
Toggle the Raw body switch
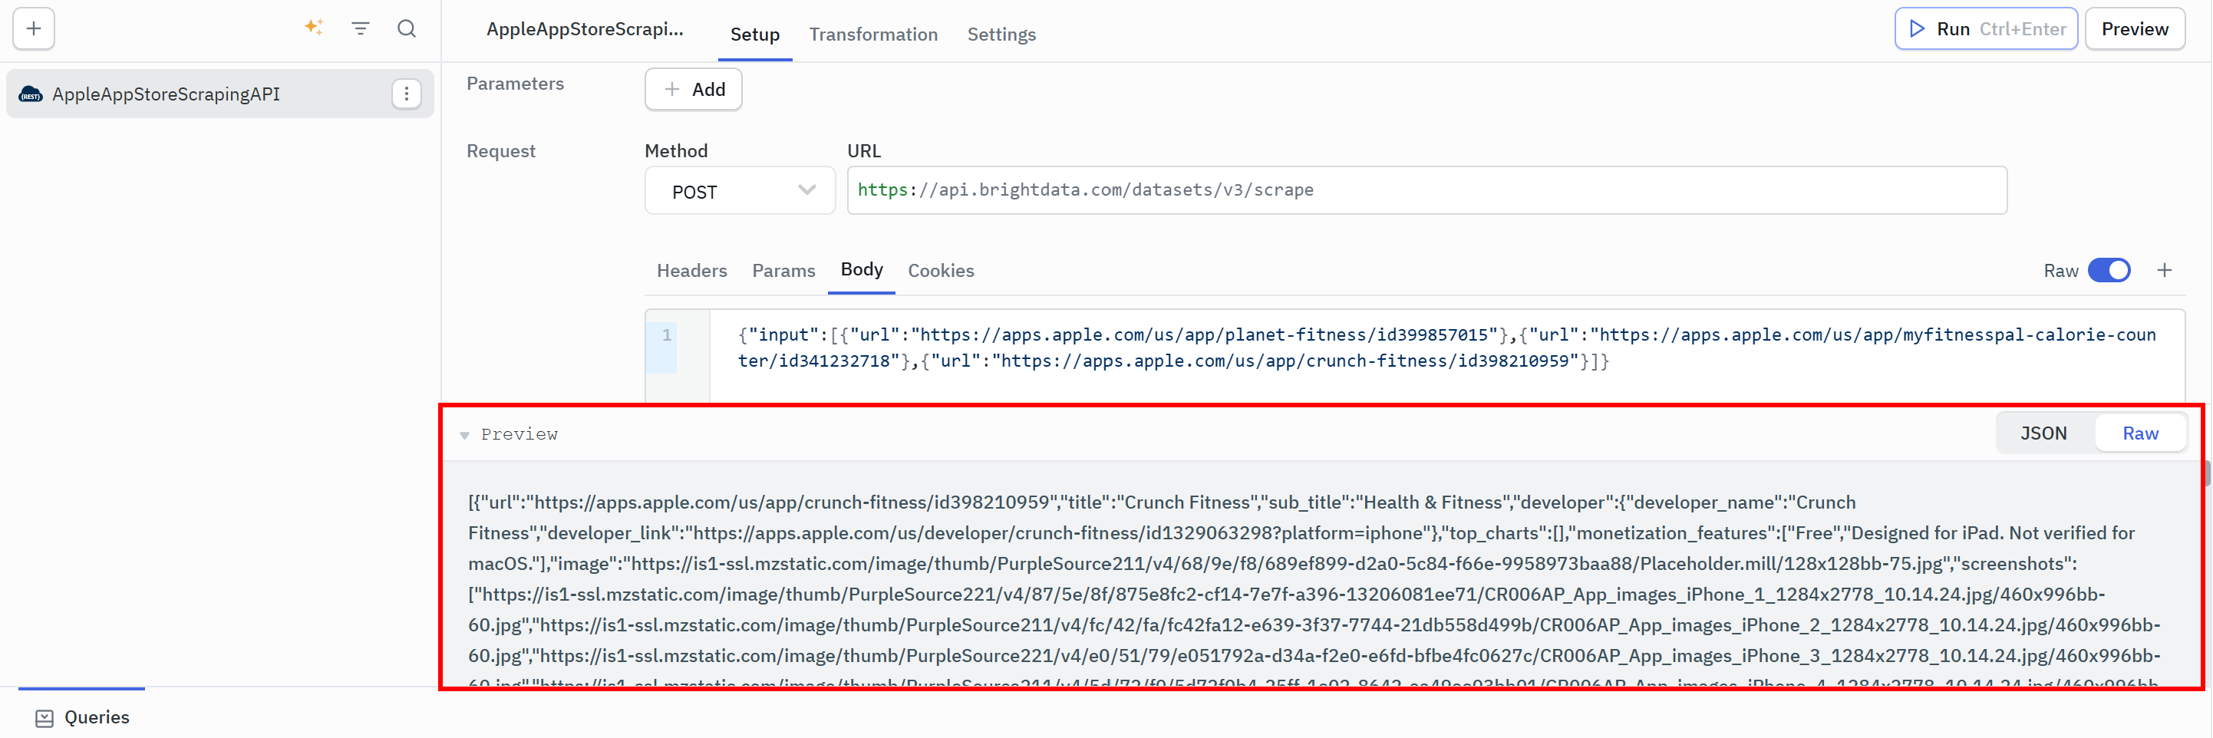click(x=2109, y=271)
